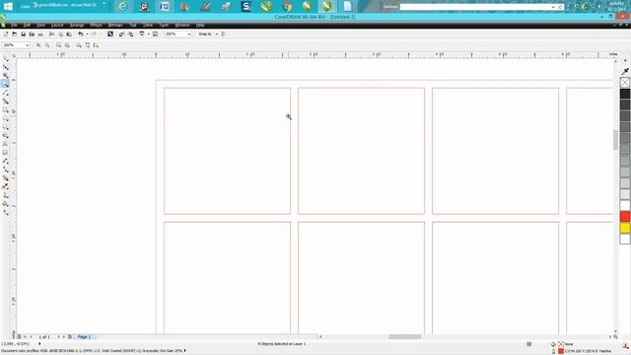This screenshot has height=355, width=631.
Task: Open the zoom navigator at bottom-right corner
Action: (615, 336)
